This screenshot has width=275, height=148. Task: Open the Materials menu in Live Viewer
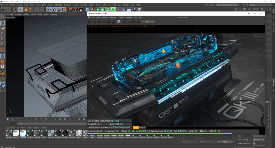click(112, 17)
